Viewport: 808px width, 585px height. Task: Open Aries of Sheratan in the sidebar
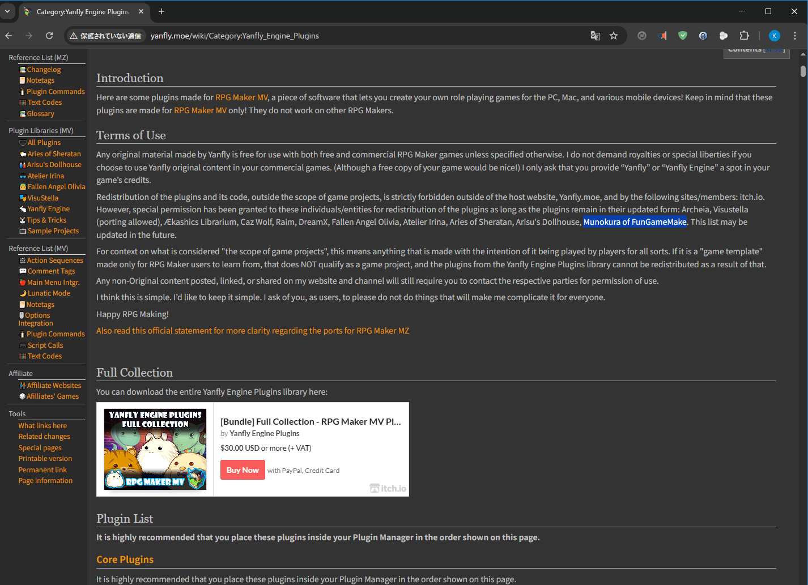54,154
